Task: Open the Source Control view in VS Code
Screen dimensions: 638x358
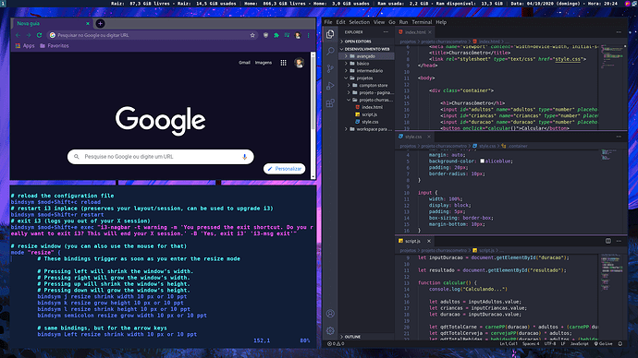Action: (330, 68)
